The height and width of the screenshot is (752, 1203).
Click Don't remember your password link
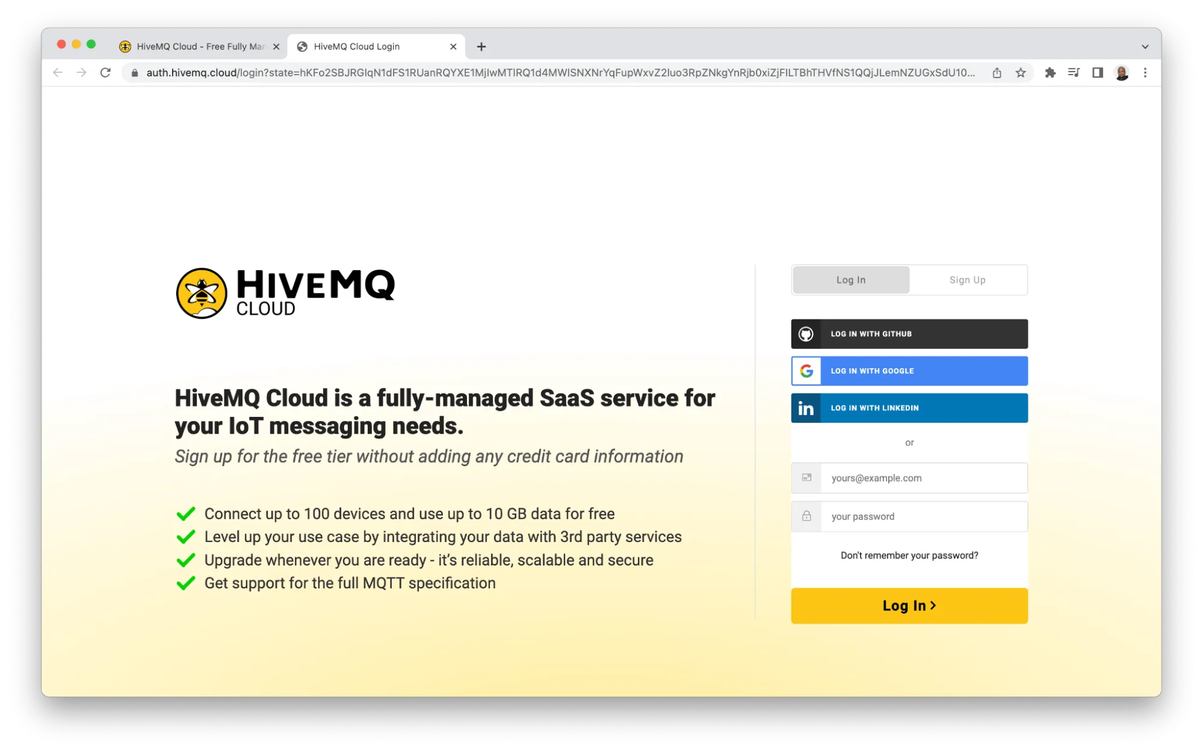(909, 555)
